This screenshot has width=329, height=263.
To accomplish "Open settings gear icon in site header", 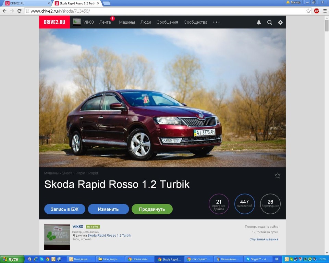I will click(x=280, y=22).
